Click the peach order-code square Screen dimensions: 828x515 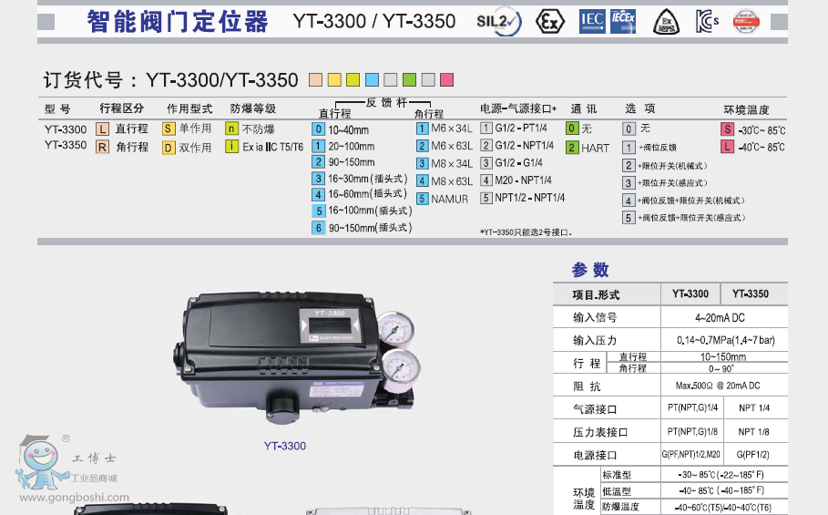(x=316, y=80)
